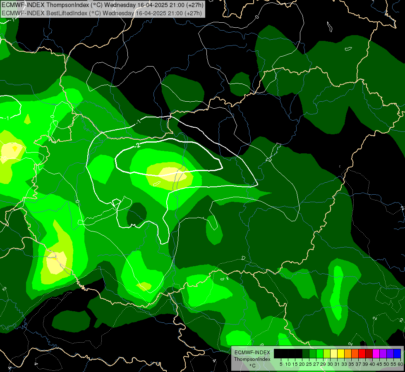The width and height of the screenshot is (405, 372).
Task: Click the legend value 37
Action: pos(358,364)
